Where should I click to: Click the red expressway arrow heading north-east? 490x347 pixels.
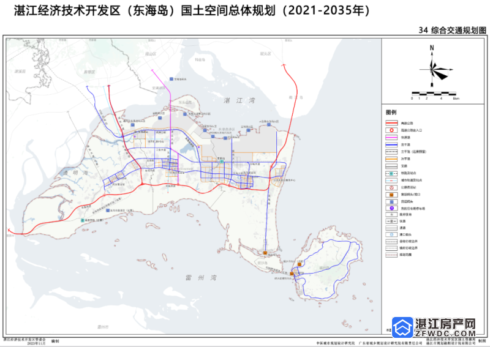(284, 65)
